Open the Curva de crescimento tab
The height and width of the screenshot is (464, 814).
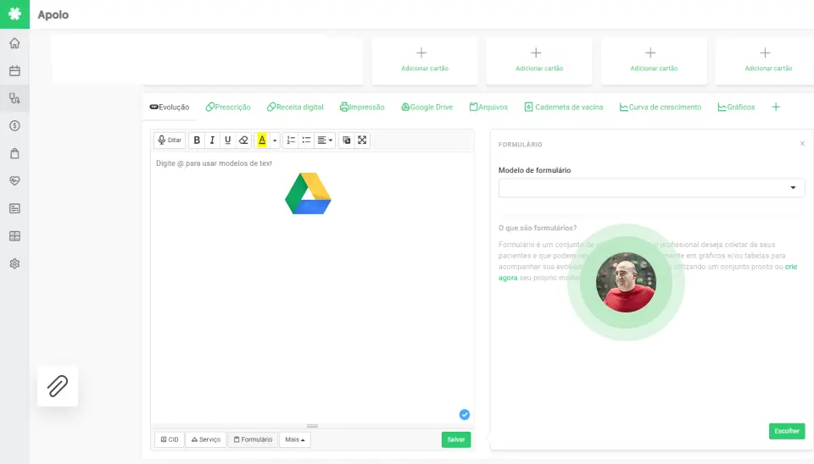[x=661, y=107]
